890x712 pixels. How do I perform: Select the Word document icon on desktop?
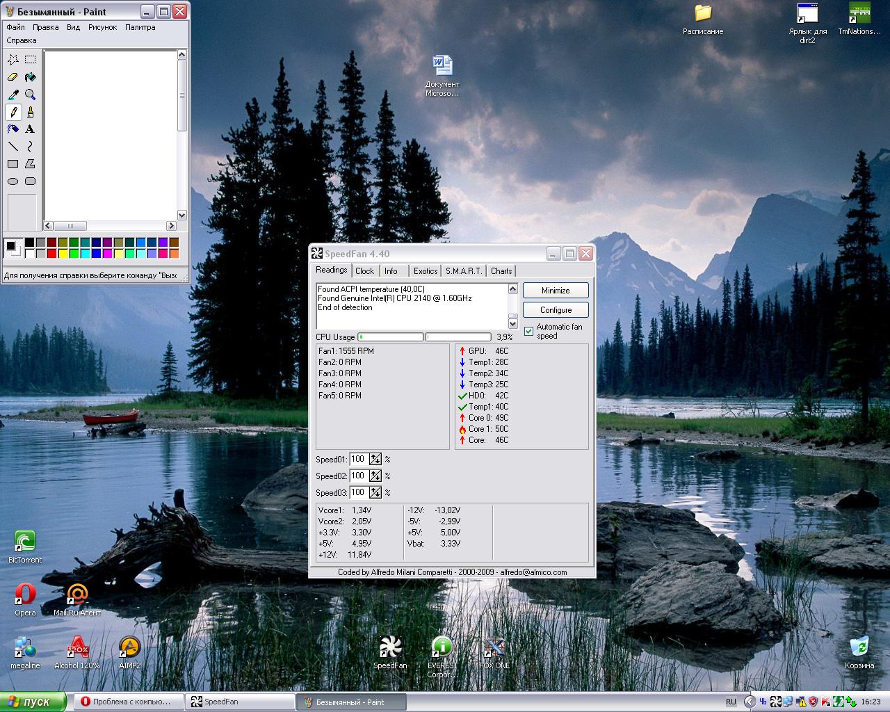[442, 76]
